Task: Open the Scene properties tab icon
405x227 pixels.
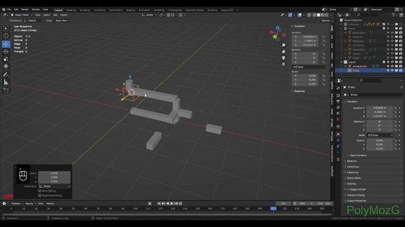Action: (x=338, y=113)
